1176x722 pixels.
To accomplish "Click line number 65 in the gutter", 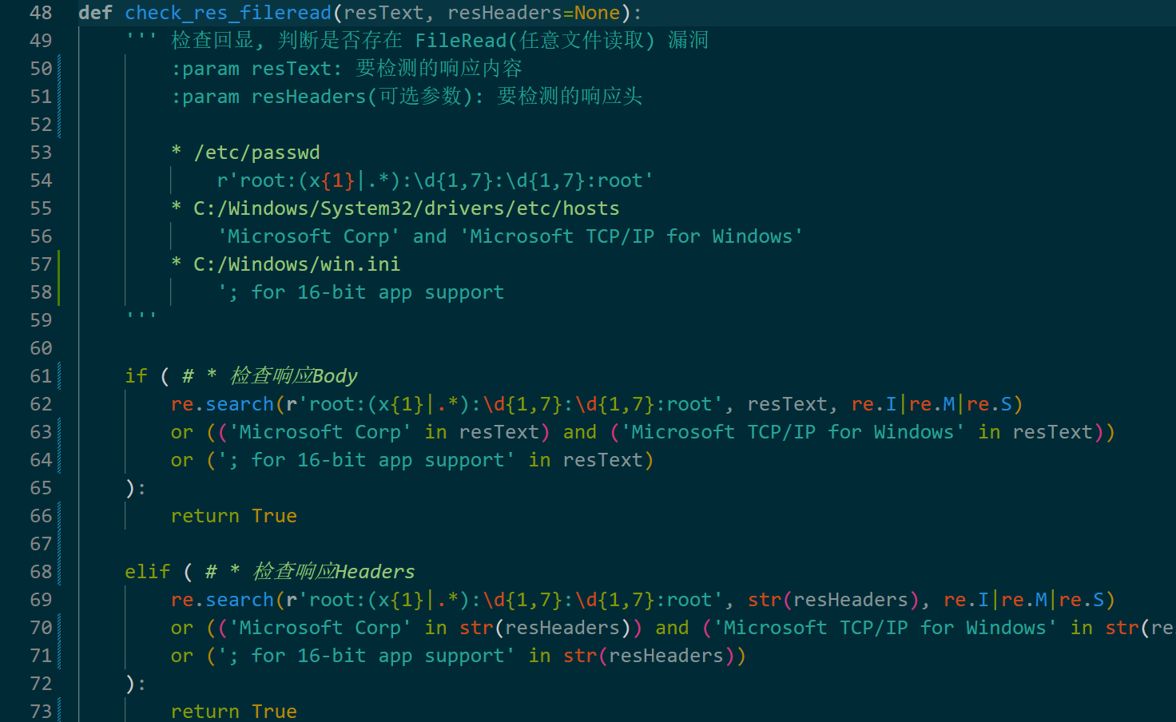I will pos(41,488).
